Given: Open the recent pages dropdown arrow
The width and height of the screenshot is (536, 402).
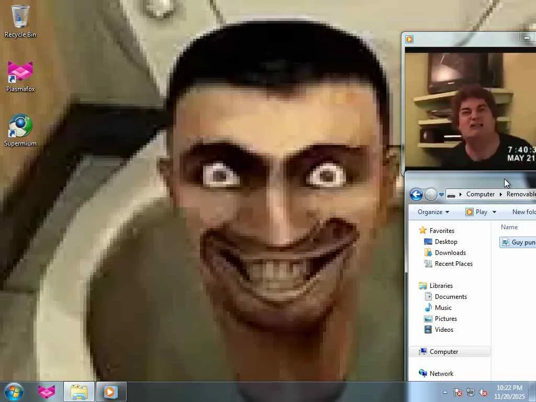Looking at the screenshot, I should pos(441,195).
